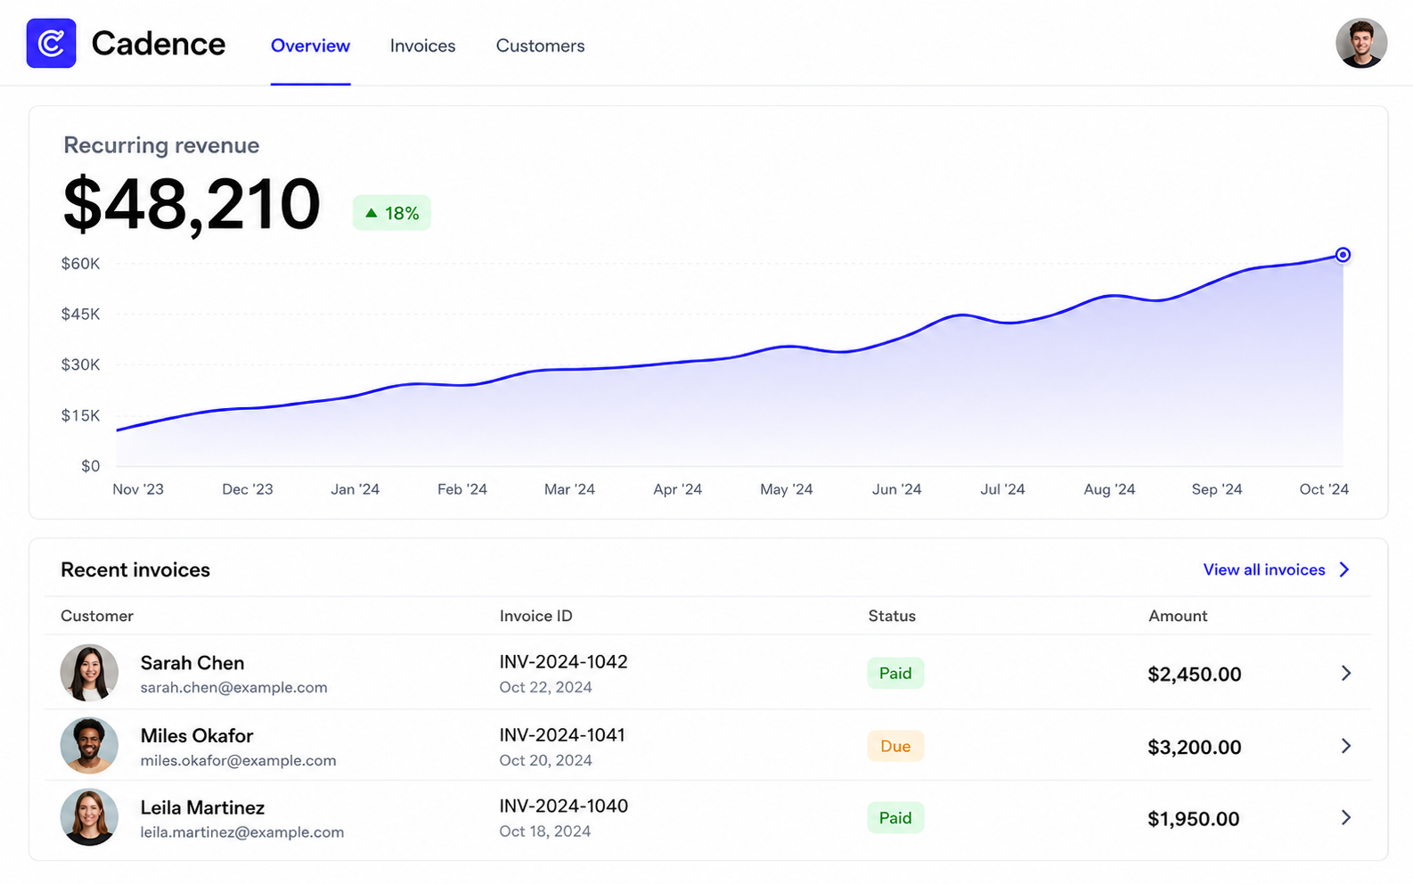This screenshot has height=884, width=1413.
Task: Open the Invoices tab
Action: pos(422,45)
